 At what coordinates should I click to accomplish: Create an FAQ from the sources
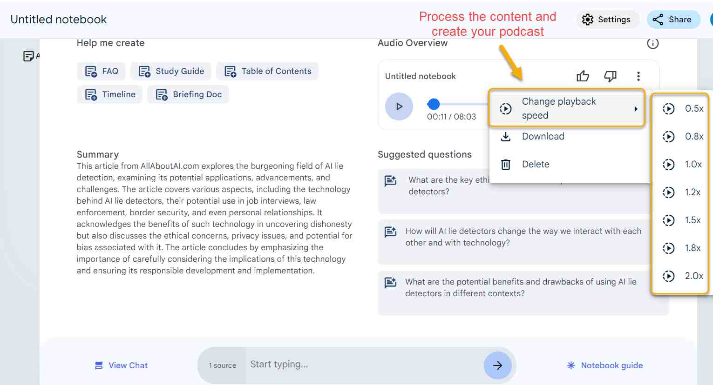pos(101,71)
